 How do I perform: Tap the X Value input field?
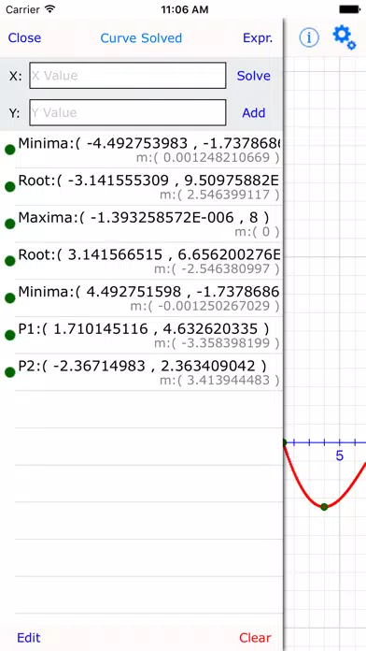tap(128, 76)
